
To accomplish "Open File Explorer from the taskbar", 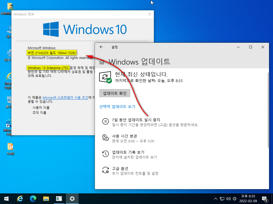I will coord(46,199).
